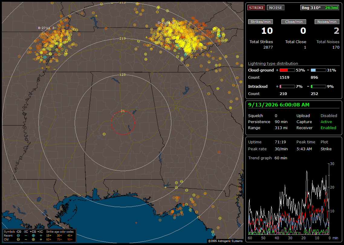Click the Recent -CG cyan symbol in legend
Viewport: 344px width, 245px height.
[18, 236]
